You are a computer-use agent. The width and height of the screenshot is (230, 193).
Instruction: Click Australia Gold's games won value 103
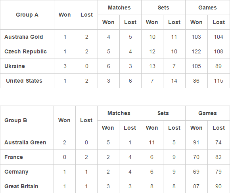pyautogui.click(x=196, y=37)
